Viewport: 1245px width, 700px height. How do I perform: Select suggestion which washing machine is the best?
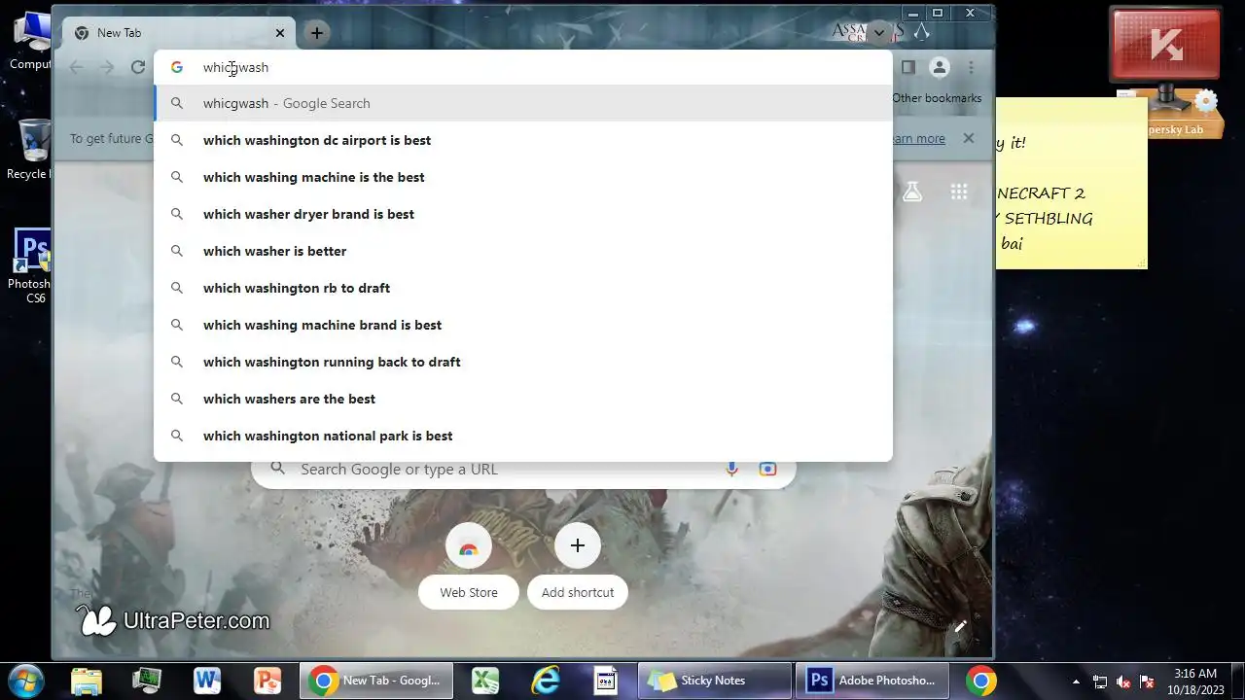click(523, 177)
